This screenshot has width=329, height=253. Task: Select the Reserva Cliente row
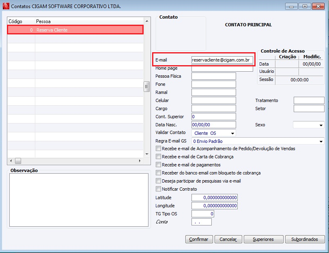tap(75, 30)
